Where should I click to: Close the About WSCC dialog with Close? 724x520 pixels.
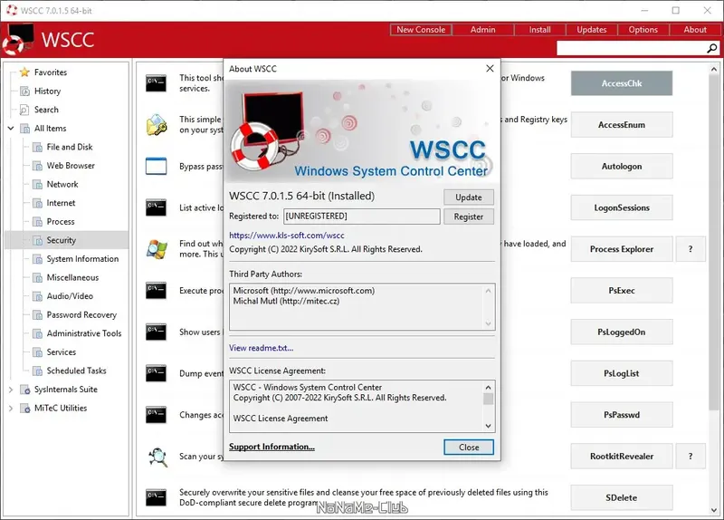pos(469,448)
